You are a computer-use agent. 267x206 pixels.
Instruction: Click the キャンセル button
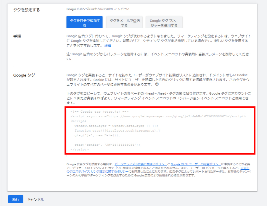pos(35,199)
